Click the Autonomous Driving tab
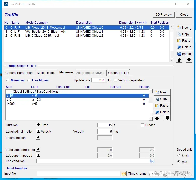 click(90, 73)
